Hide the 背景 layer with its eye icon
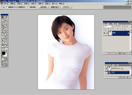132x95 pixels. [104, 33]
